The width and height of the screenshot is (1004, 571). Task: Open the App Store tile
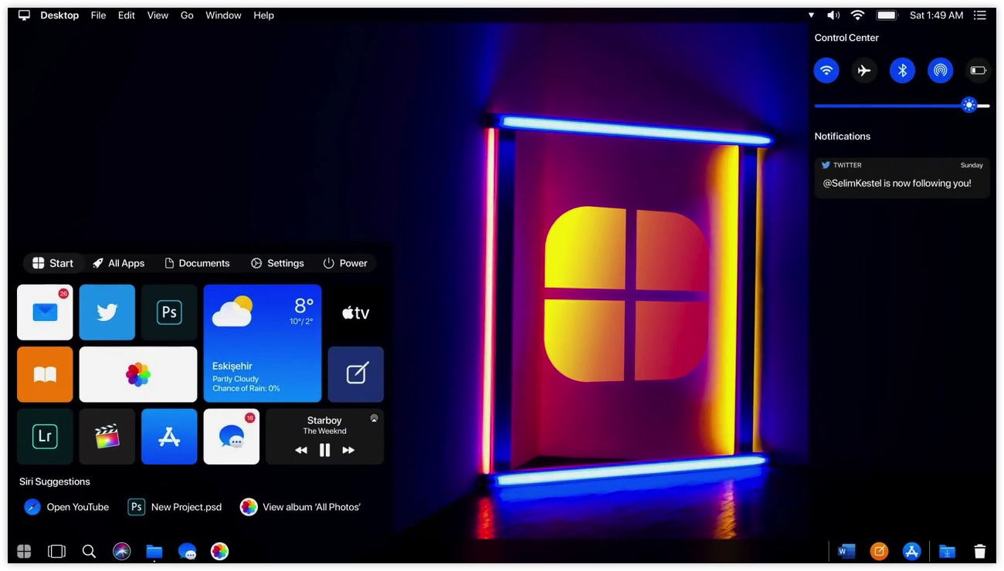tap(169, 437)
